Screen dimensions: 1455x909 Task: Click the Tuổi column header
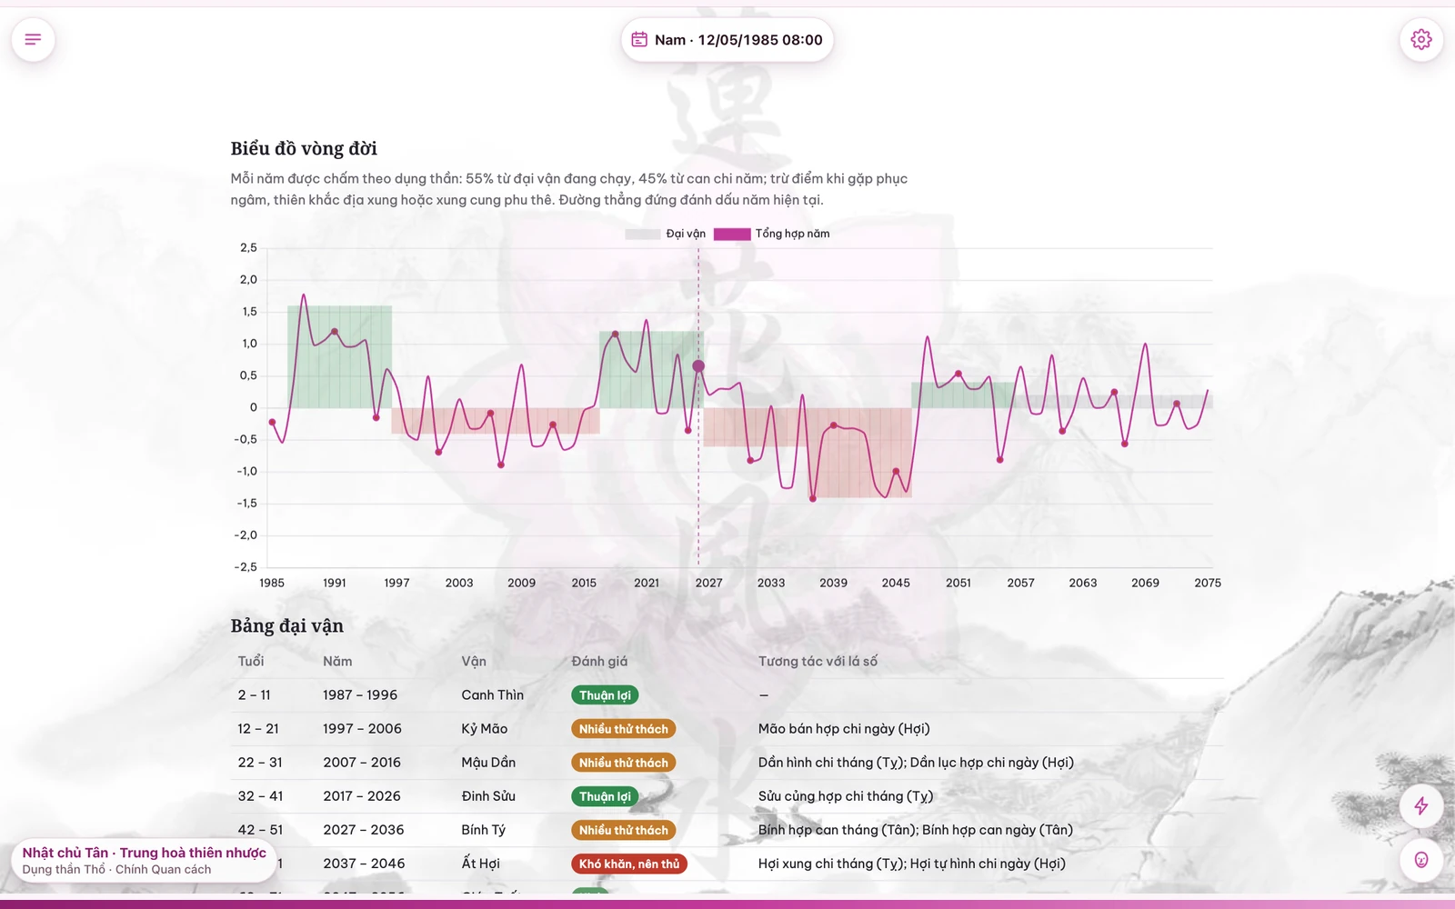click(251, 661)
